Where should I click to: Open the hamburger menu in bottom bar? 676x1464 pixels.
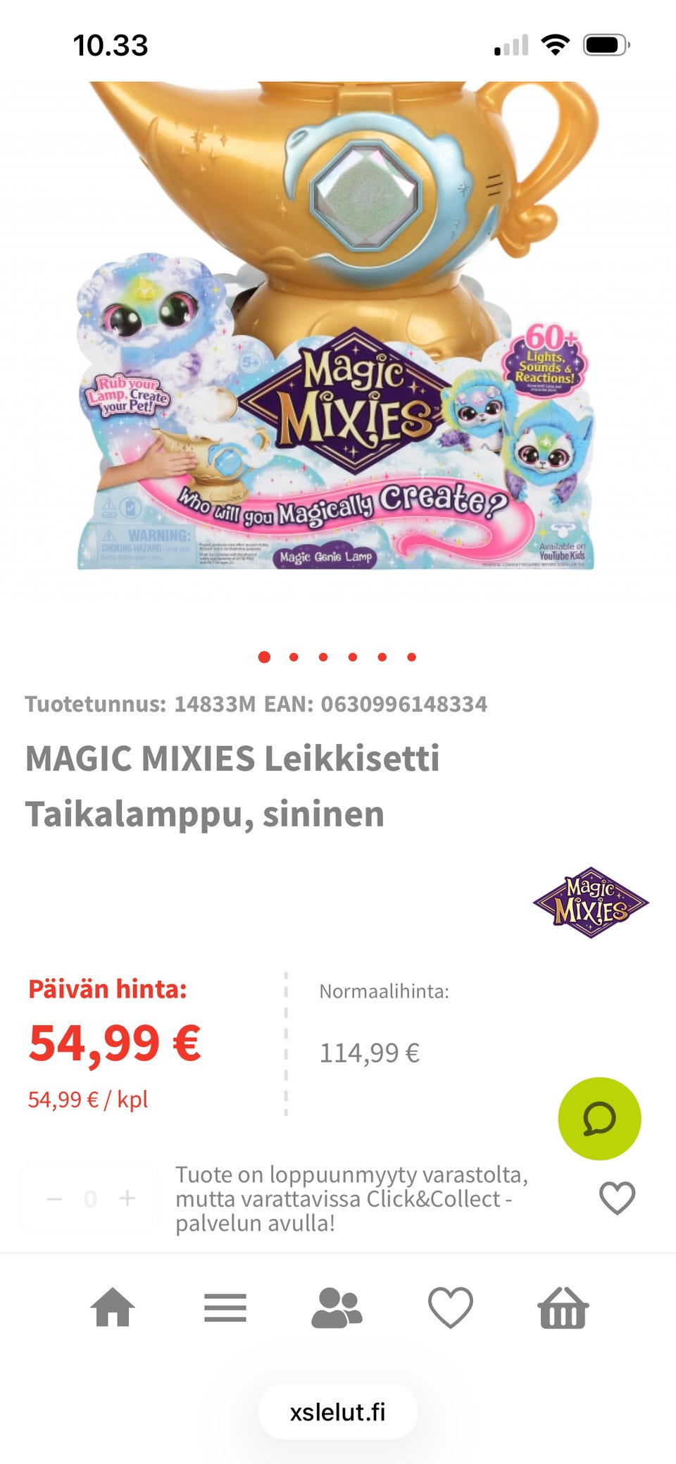tap(225, 1308)
